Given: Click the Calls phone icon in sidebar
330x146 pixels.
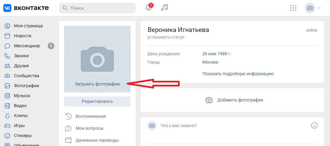Looking at the screenshot, I should point(7,56).
